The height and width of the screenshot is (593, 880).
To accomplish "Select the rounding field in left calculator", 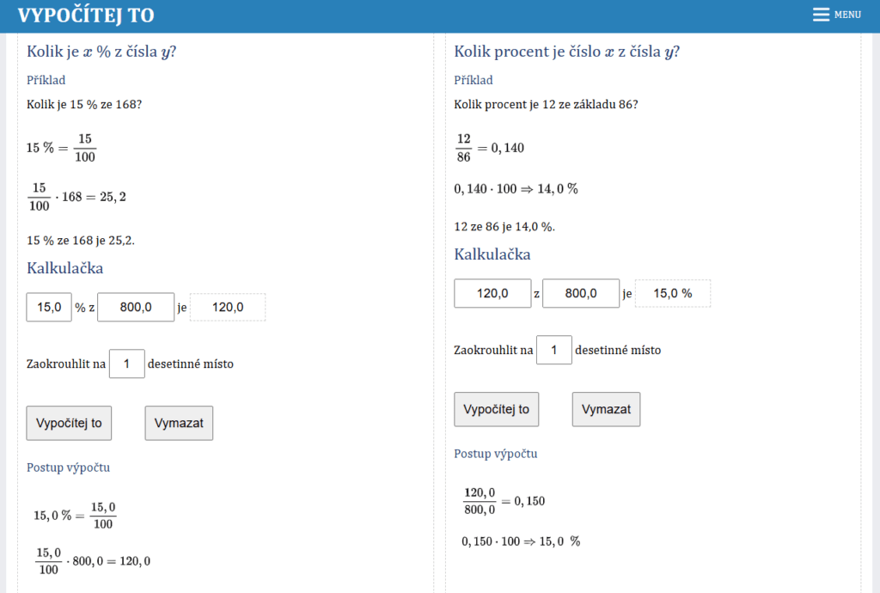I will pos(126,364).
